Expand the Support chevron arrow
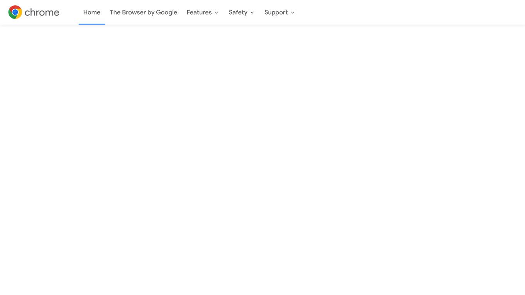 (x=293, y=13)
